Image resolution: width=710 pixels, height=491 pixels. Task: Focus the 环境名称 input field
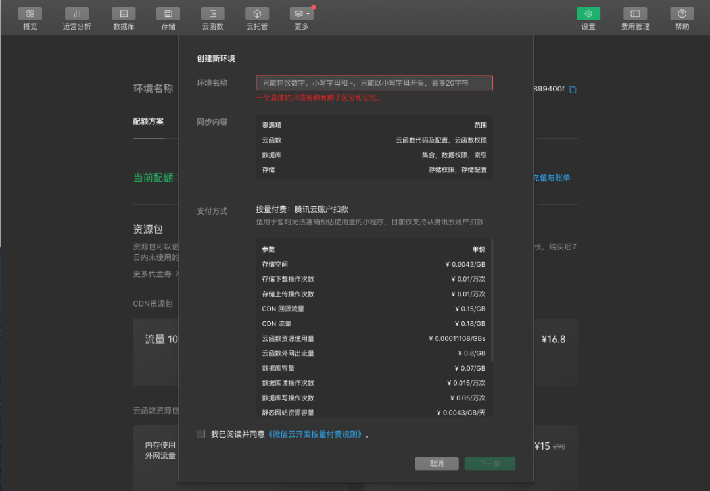tap(375, 83)
